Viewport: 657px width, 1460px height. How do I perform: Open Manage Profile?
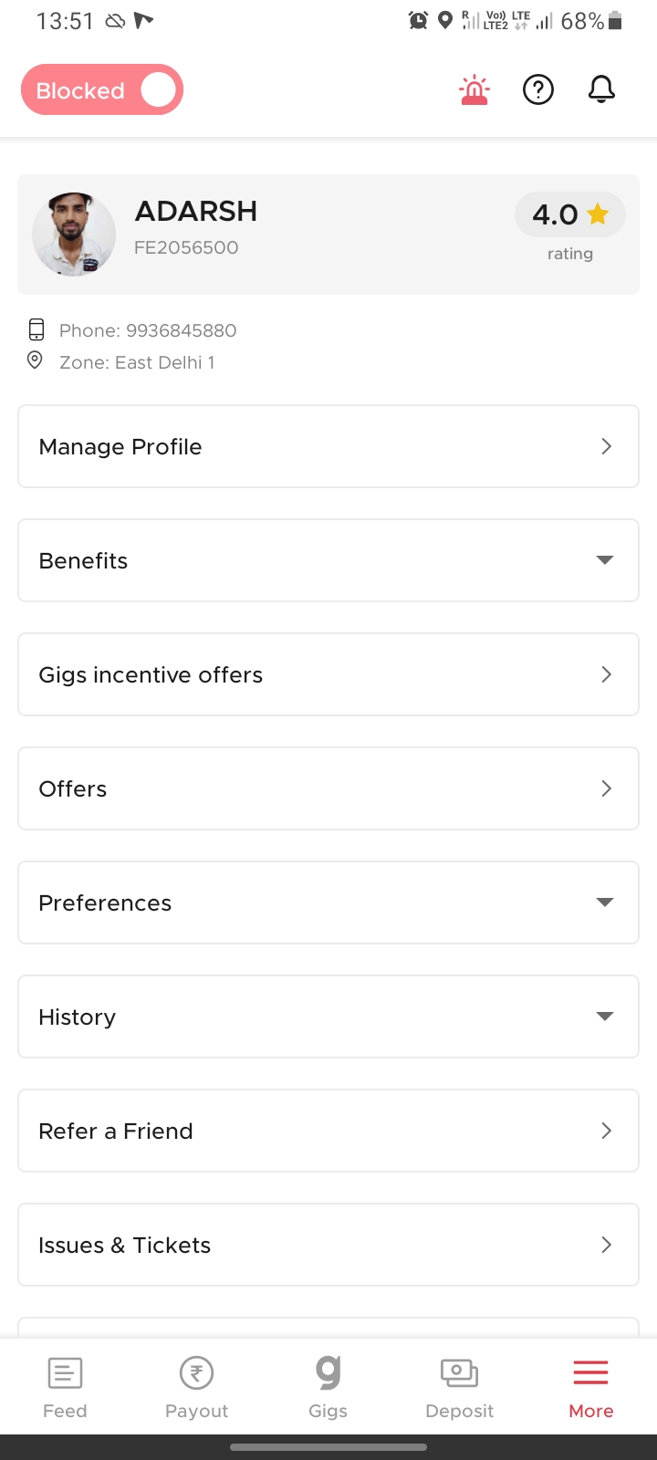[328, 446]
